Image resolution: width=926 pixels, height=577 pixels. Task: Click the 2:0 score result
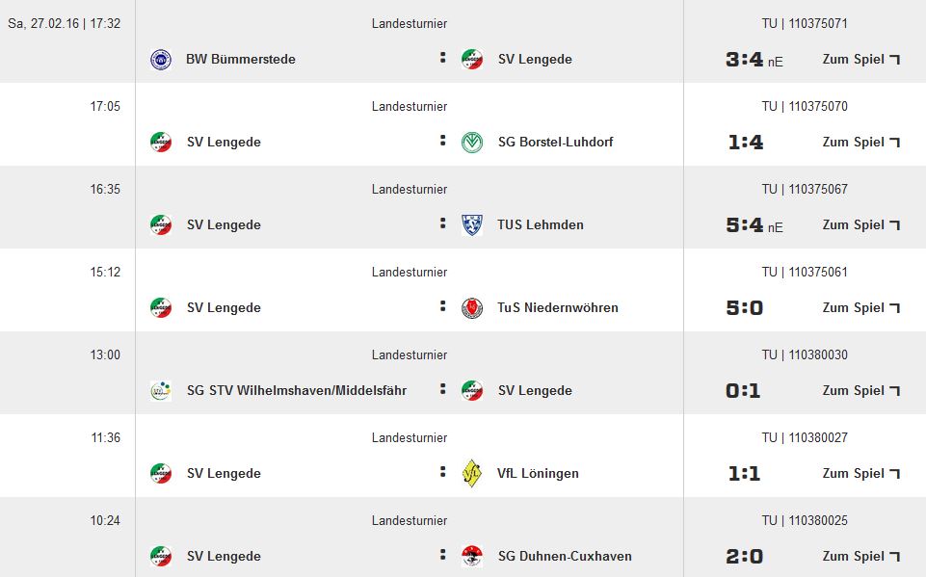[x=744, y=557]
